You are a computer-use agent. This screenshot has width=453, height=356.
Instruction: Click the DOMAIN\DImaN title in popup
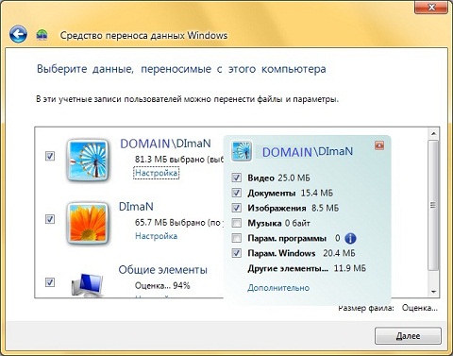tap(308, 152)
